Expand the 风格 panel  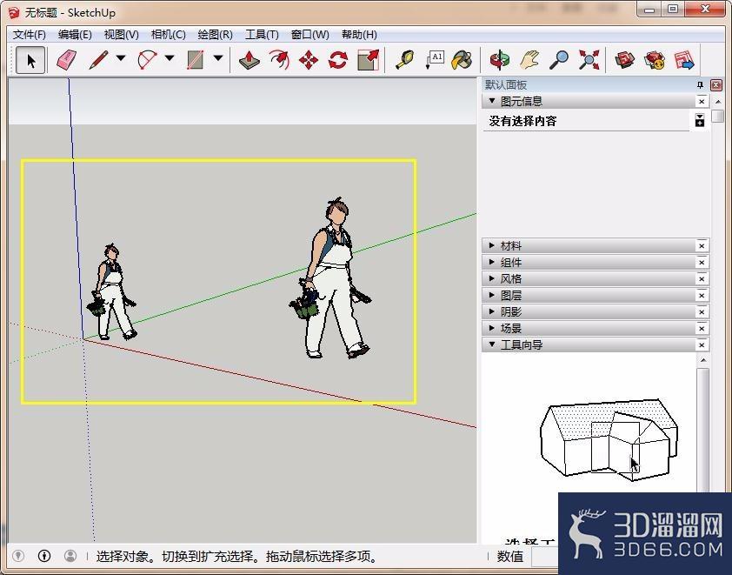(x=491, y=278)
